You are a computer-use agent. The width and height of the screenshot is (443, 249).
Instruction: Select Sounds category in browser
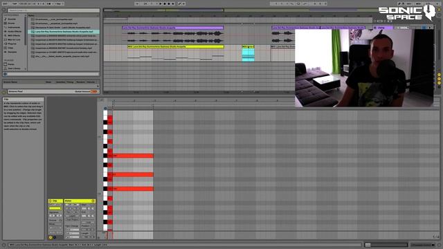coord(12,19)
